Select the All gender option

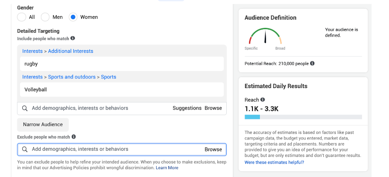[22, 17]
